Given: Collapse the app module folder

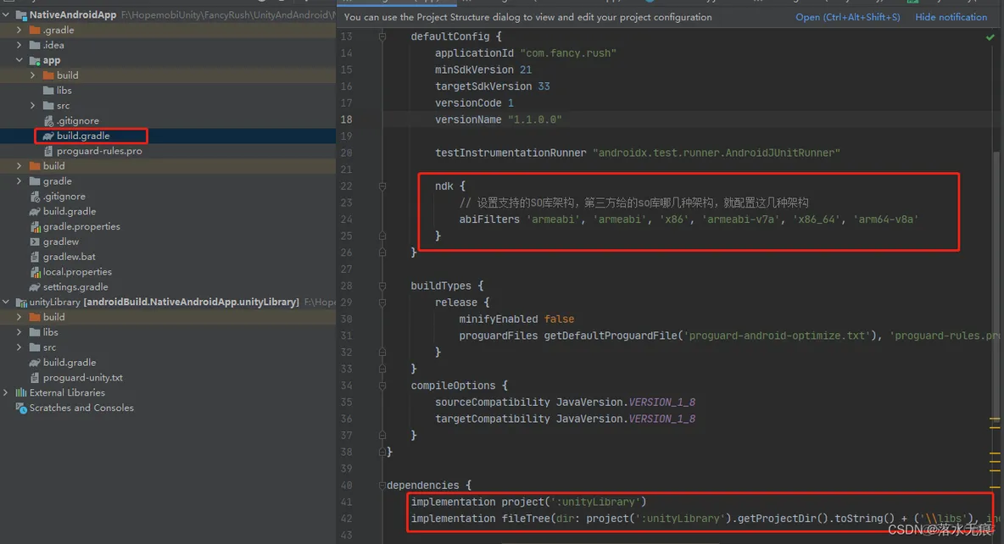Looking at the screenshot, I should point(20,60).
